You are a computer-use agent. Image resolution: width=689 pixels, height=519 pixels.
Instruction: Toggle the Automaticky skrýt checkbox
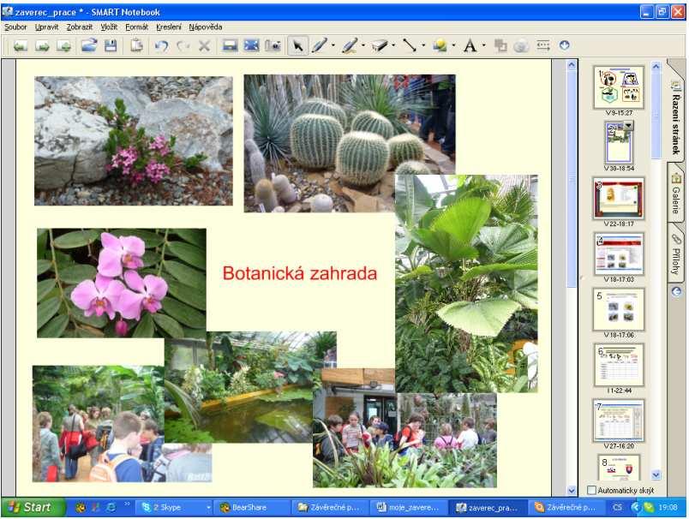[x=592, y=490]
